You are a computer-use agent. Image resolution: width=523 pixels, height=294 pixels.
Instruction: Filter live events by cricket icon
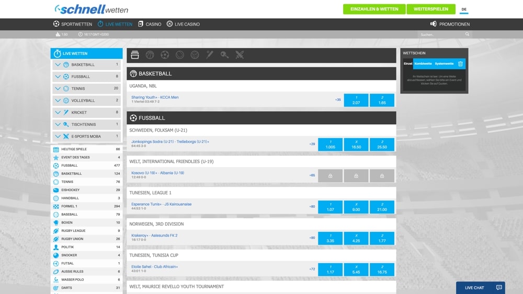click(210, 55)
